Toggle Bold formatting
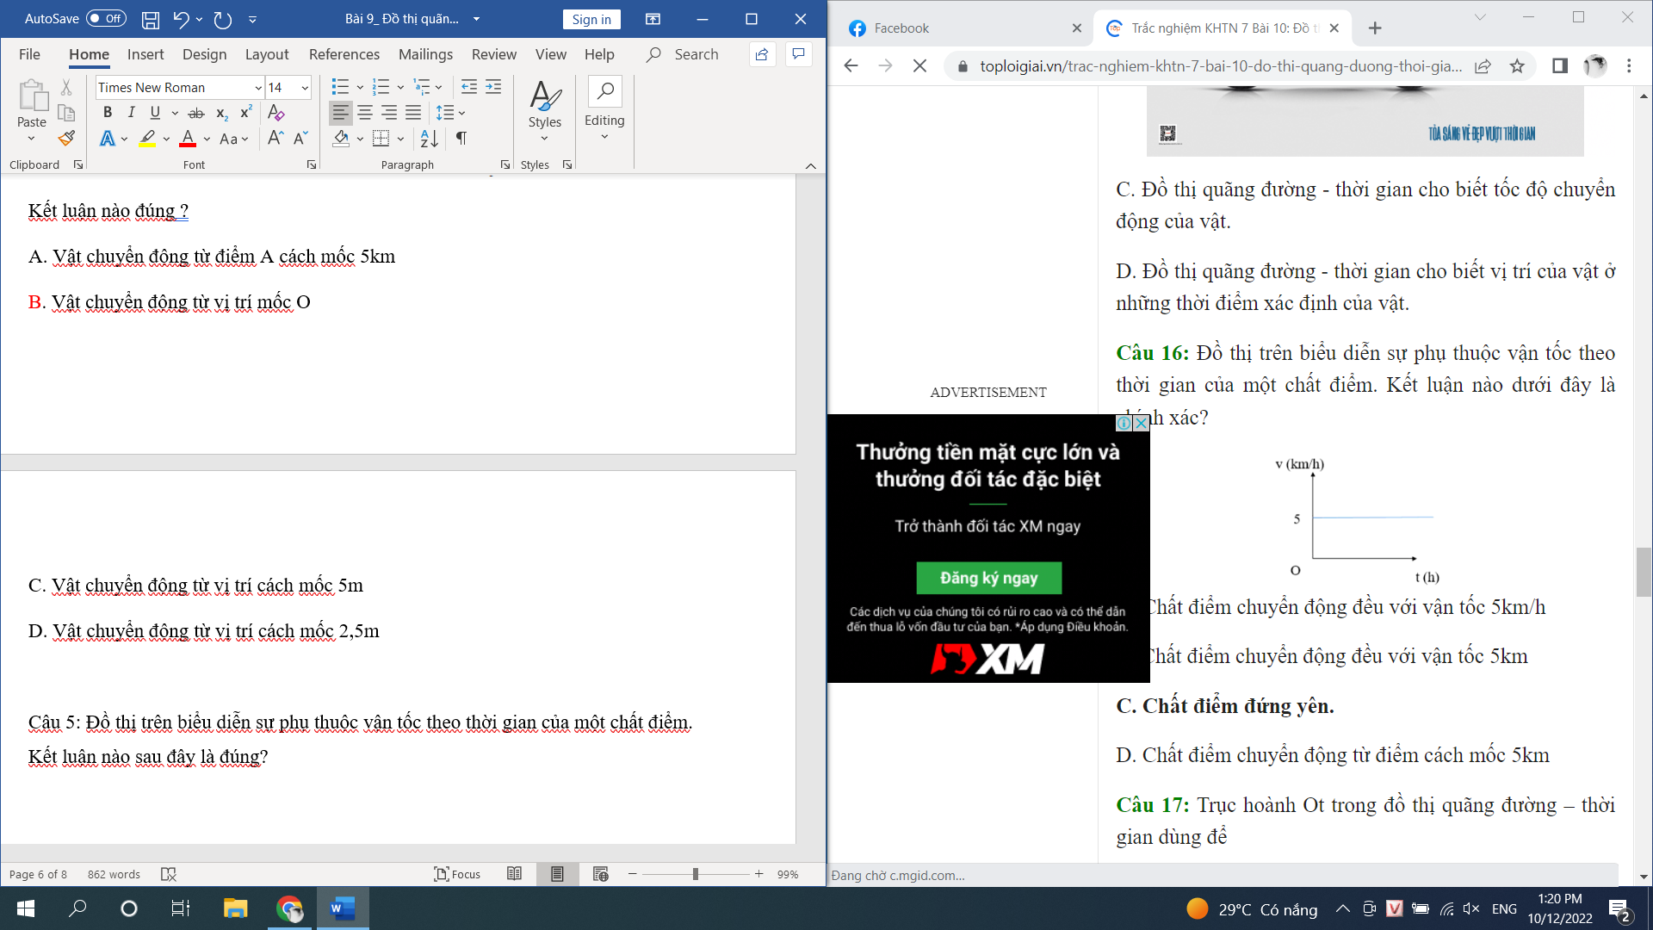Image resolution: width=1653 pixels, height=930 pixels. tap(108, 113)
